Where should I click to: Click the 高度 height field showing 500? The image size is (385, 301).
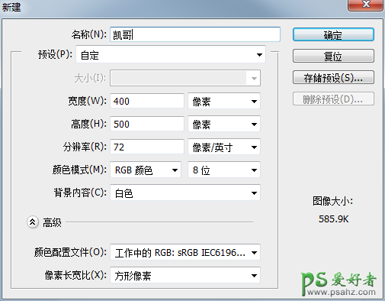147,124
